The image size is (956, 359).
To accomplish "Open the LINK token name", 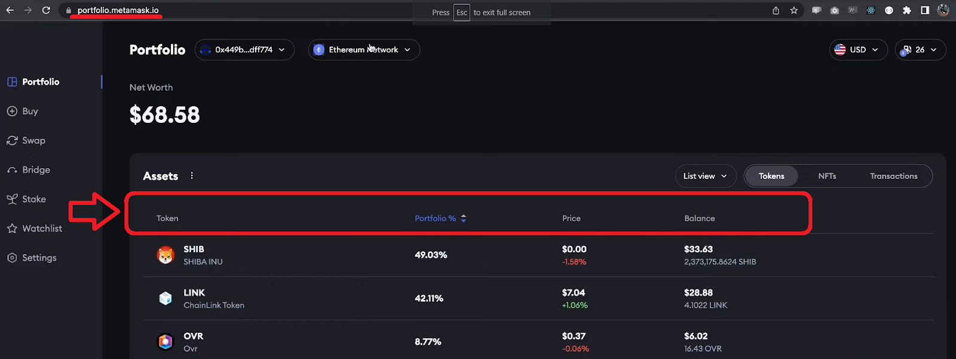I will point(194,293).
